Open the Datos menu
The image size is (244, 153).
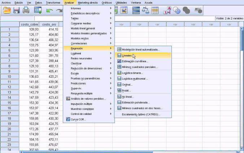(x=38, y=3)
